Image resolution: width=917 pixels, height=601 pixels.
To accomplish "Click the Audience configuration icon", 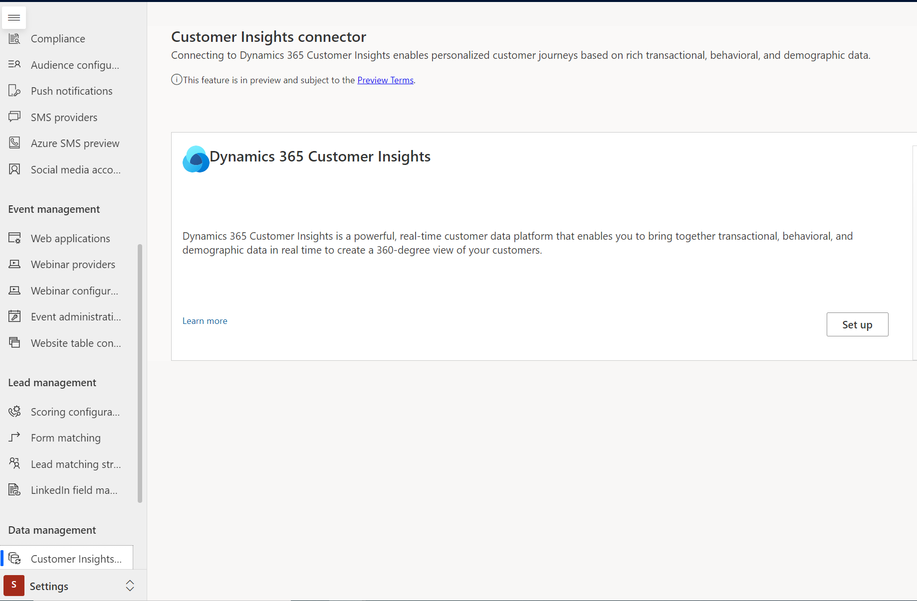I will point(14,64).
